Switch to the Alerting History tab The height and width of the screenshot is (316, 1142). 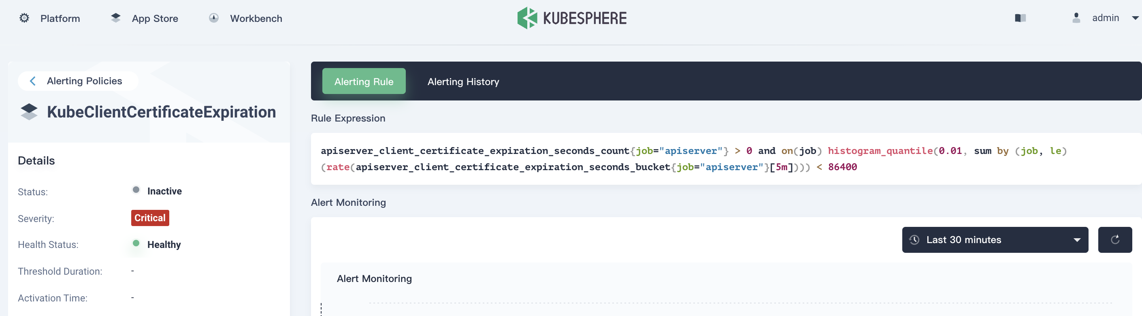pyautogui.click(x=463, y=81)
